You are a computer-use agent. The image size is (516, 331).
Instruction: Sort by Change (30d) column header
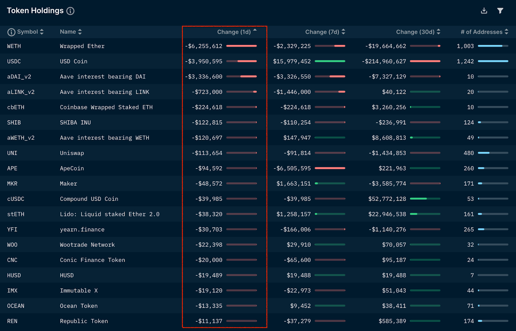click(x=418, y=32)
